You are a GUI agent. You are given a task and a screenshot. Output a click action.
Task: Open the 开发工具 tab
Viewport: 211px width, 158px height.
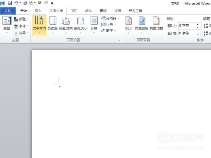tap(135, 11)
